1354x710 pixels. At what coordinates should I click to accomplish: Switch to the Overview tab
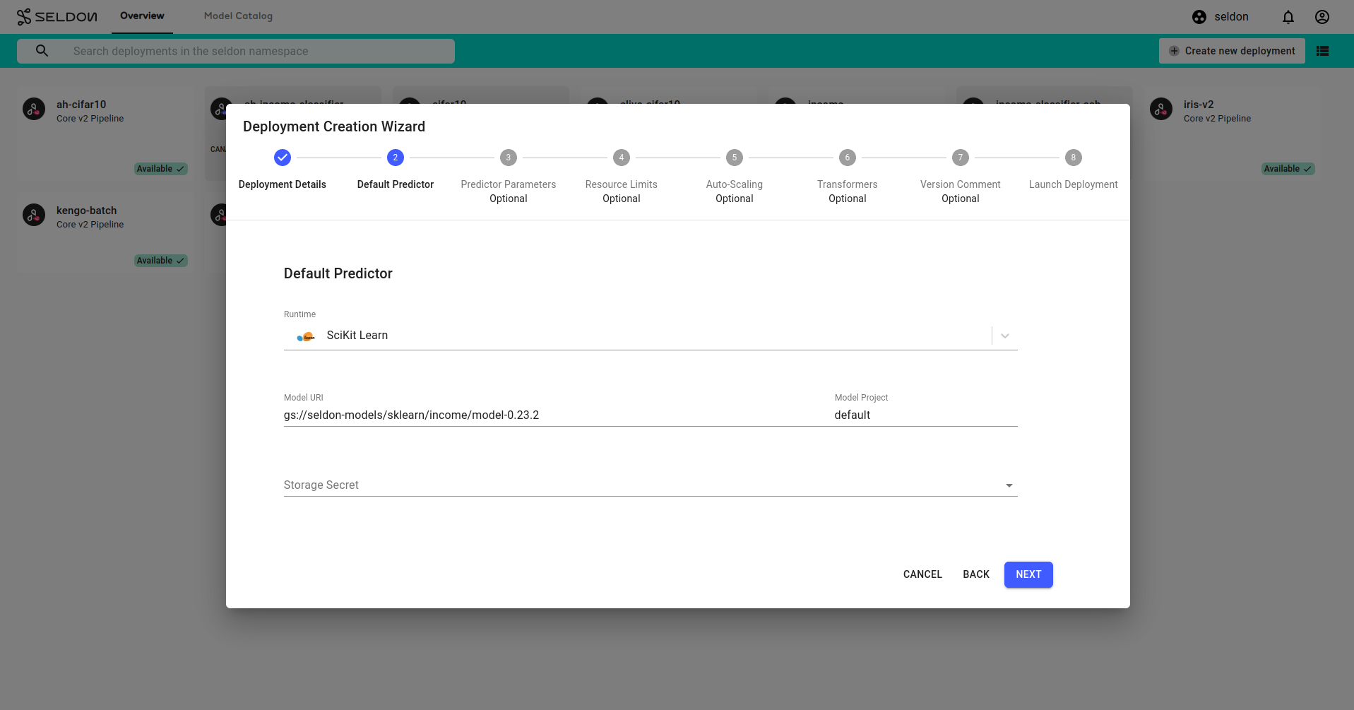click(x=142, y=16)
